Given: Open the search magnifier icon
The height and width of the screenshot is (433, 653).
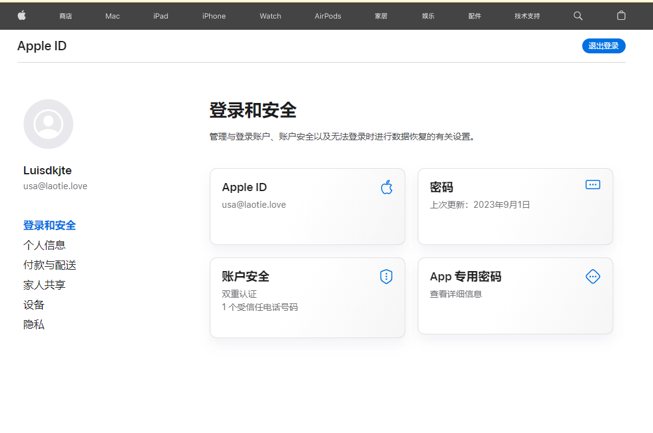Looking at the screenshot, I should pyautogui.click(x=578, y=16).
